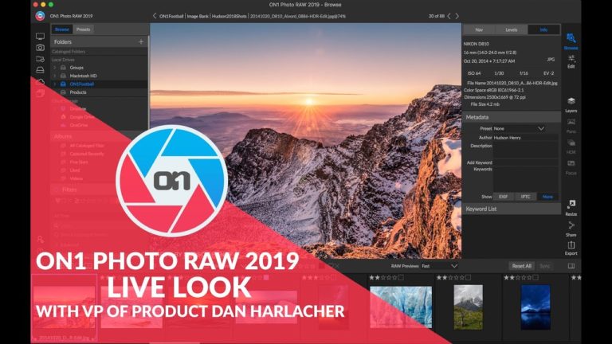Expand the Macintosh HD tree arrow

(x=55, y=76)
